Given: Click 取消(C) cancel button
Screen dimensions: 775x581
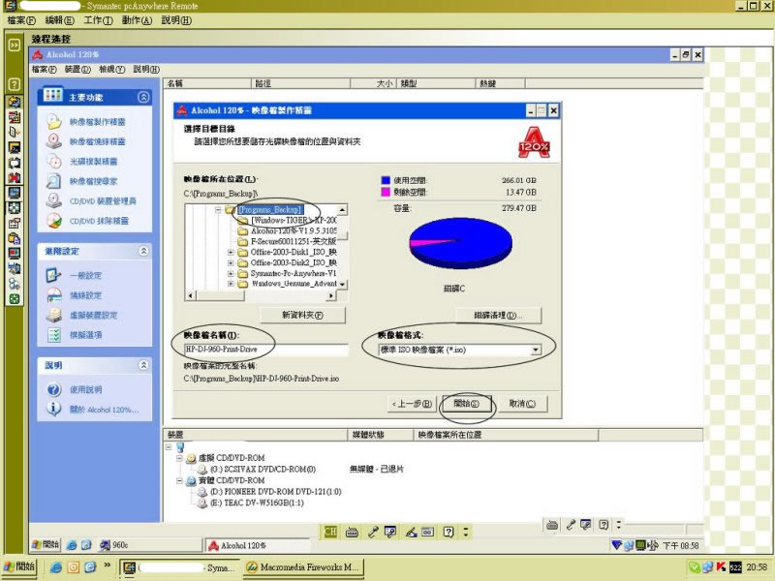Looking at the screenshot, I should coord(522,404).
